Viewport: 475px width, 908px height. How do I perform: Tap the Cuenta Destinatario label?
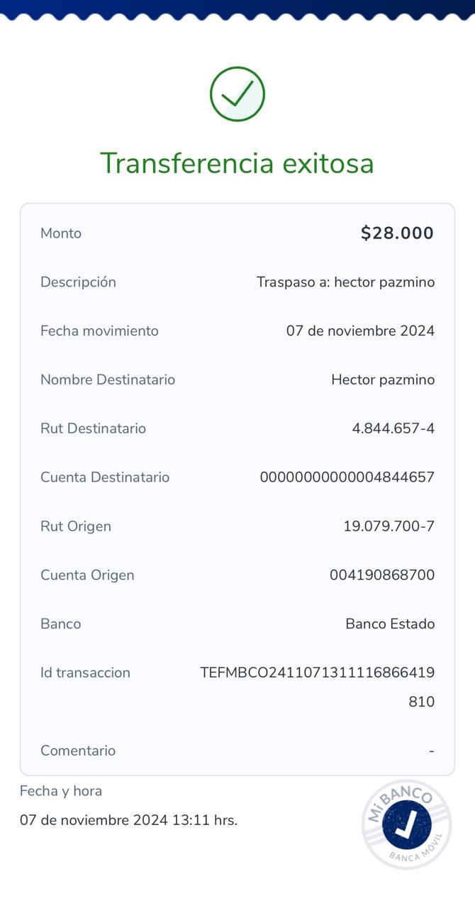coord(105,477)
